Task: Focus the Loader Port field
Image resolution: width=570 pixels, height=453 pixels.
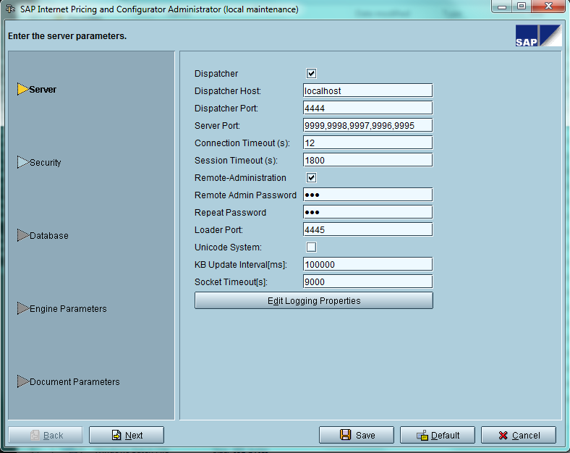Action: click(367, 230)
